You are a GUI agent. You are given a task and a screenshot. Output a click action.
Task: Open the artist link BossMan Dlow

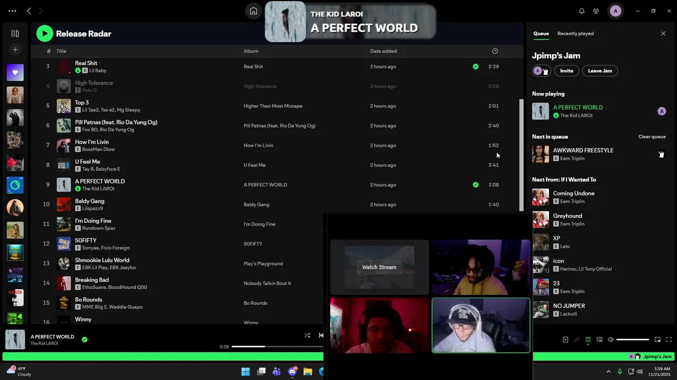98,149
